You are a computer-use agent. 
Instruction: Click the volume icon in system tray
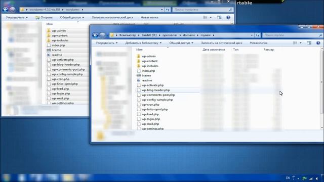317,178
